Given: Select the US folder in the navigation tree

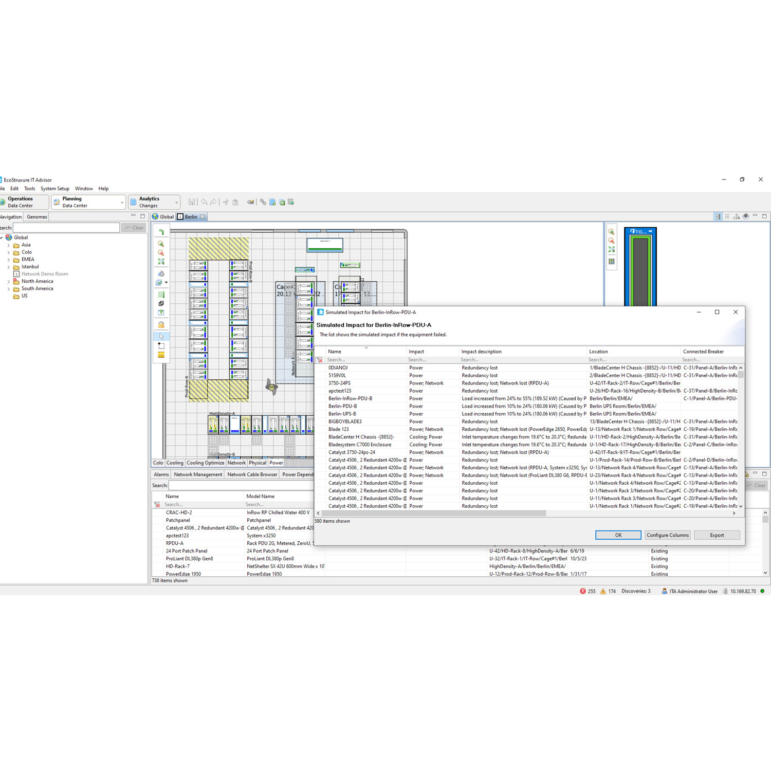Looking at the screenshot, I should pos(24,296).
